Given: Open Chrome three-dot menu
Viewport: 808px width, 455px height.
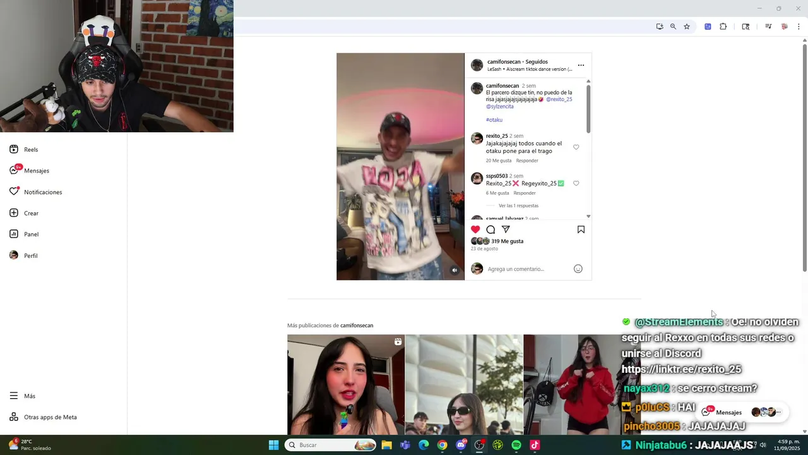Looking at the screenshot, I should pyautogui.click(x=799, y=27).
